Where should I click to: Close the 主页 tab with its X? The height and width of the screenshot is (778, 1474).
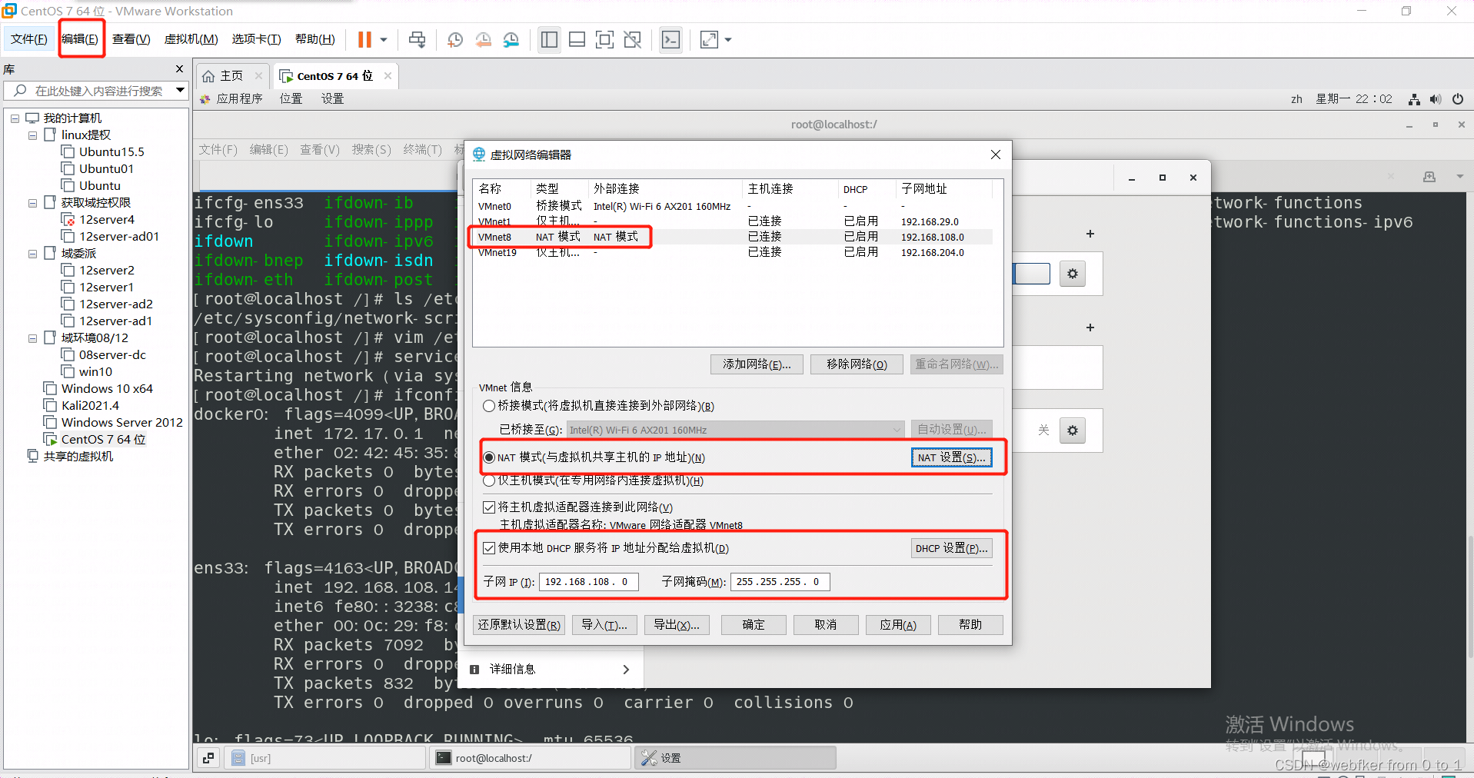pos(258,75)
